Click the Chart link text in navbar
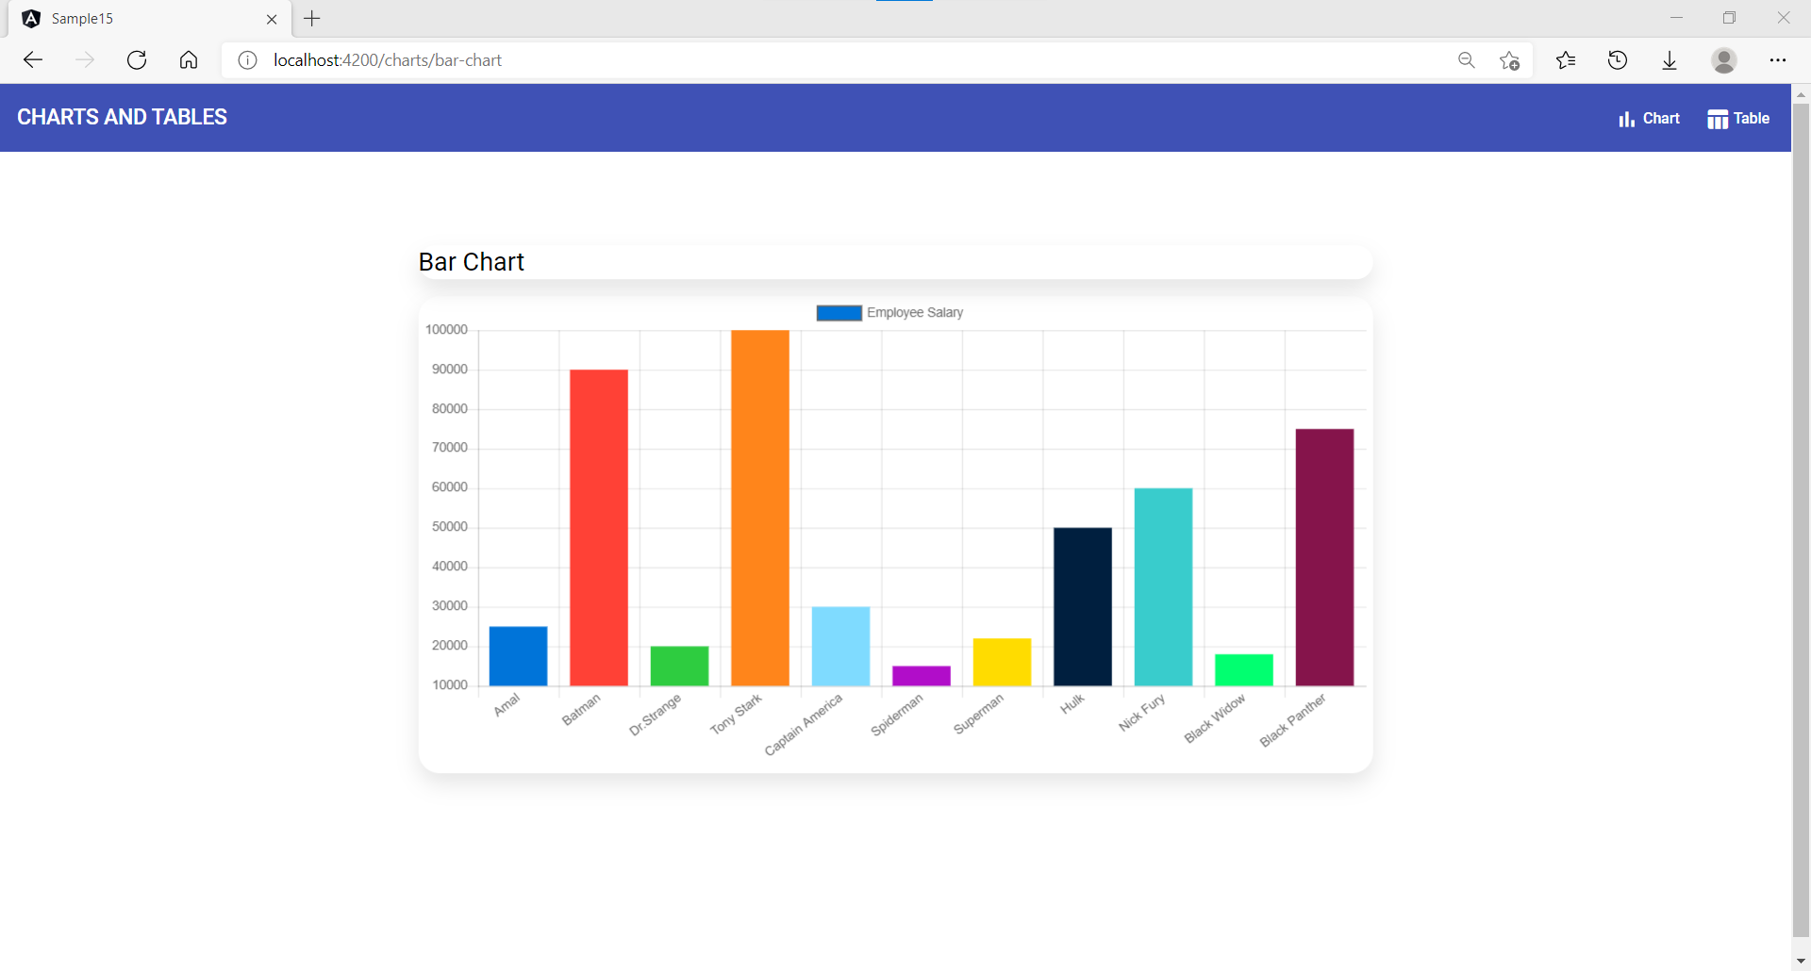 (x=1660, y=118)
